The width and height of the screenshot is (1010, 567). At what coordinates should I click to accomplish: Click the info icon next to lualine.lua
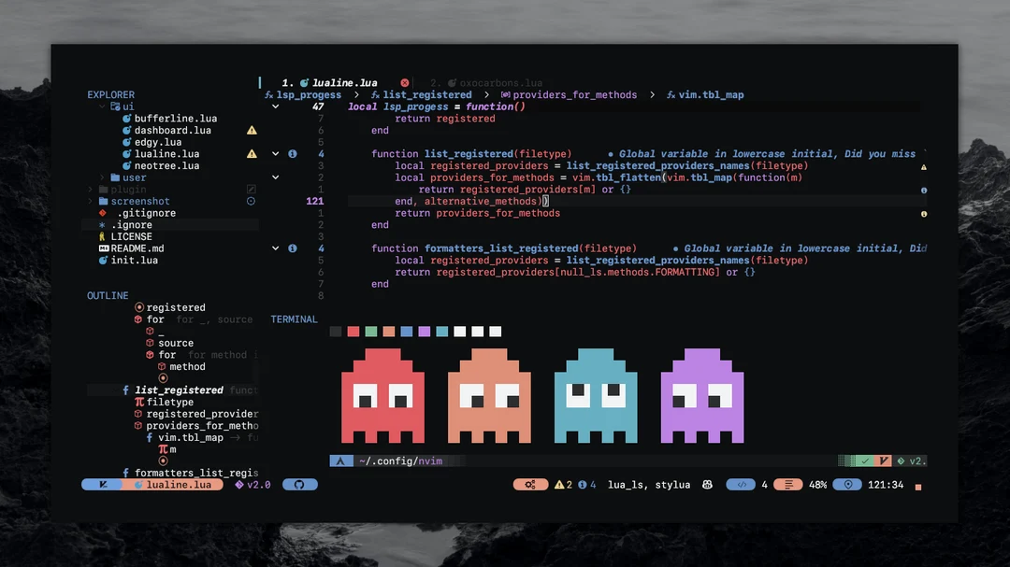tap(292, 153)
